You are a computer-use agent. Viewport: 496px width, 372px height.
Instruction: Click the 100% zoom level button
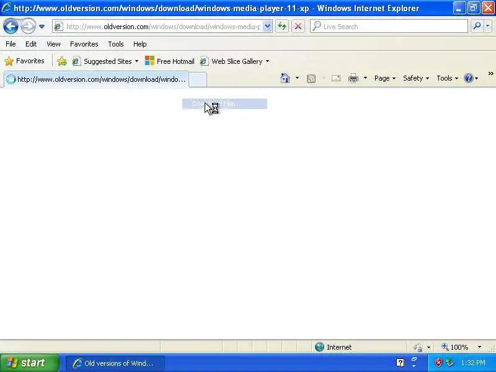point(455,347)
